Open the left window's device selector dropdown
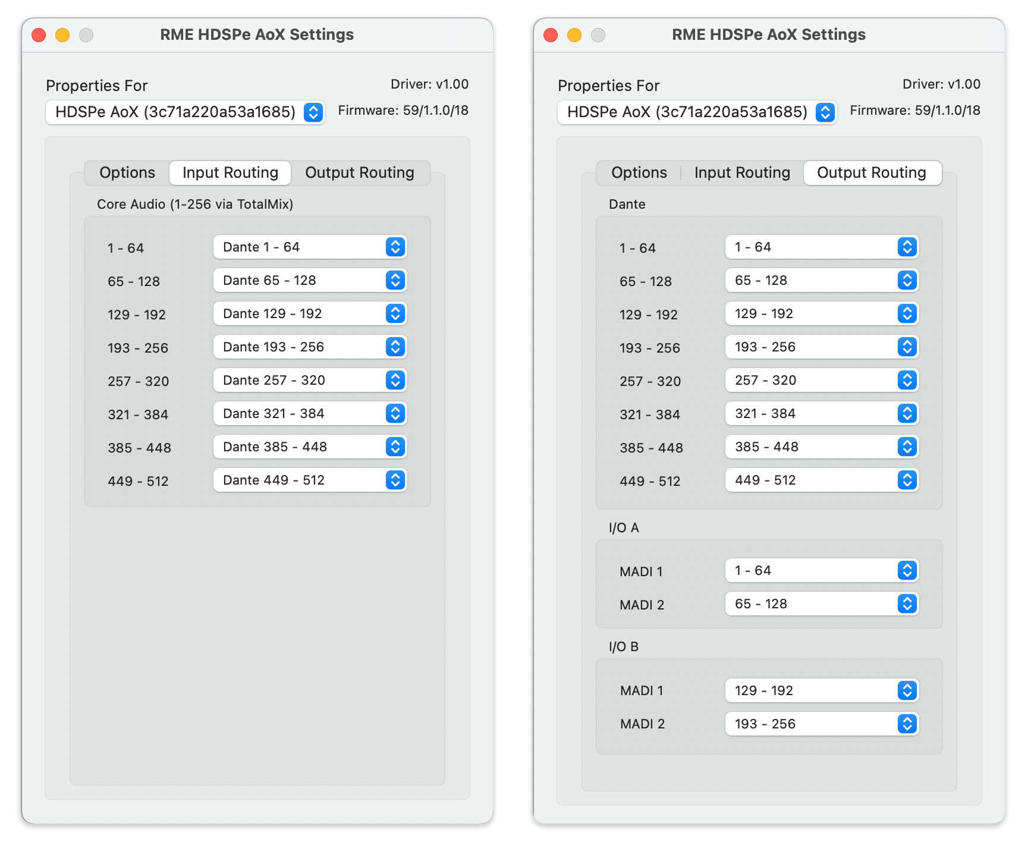1031x842 pixels. tap(185, 112)
